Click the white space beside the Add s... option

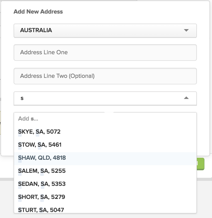117,119
